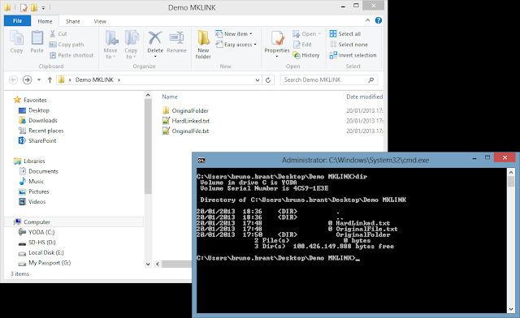Click Paste shortcut in ribbon
Screen dimensions: 520x318
pyautogui.click(x=71, y=55)
